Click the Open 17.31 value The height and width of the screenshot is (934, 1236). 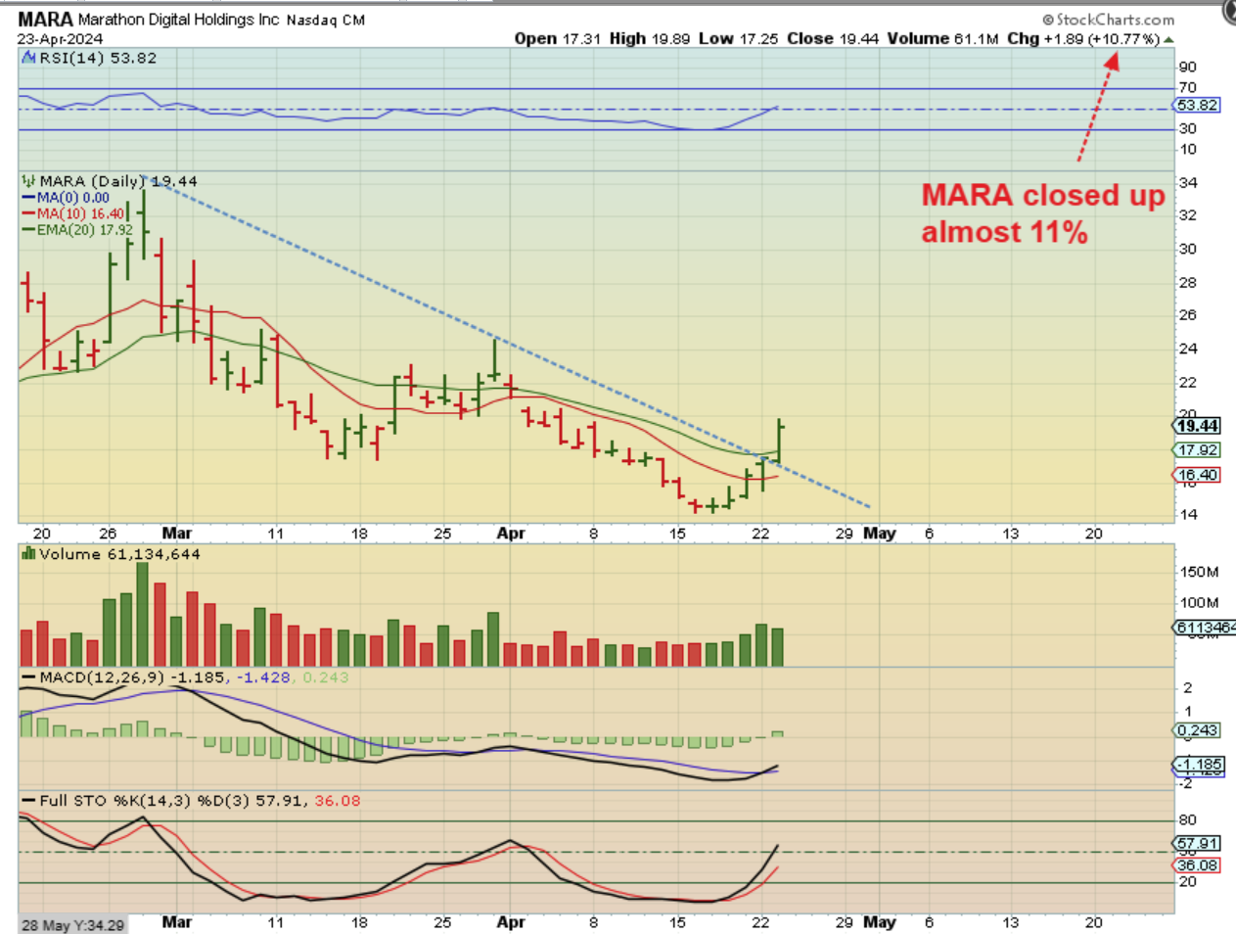point(558,39)
